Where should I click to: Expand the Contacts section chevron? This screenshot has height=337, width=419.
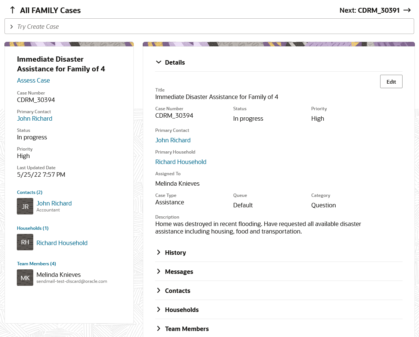pos(159,291)
